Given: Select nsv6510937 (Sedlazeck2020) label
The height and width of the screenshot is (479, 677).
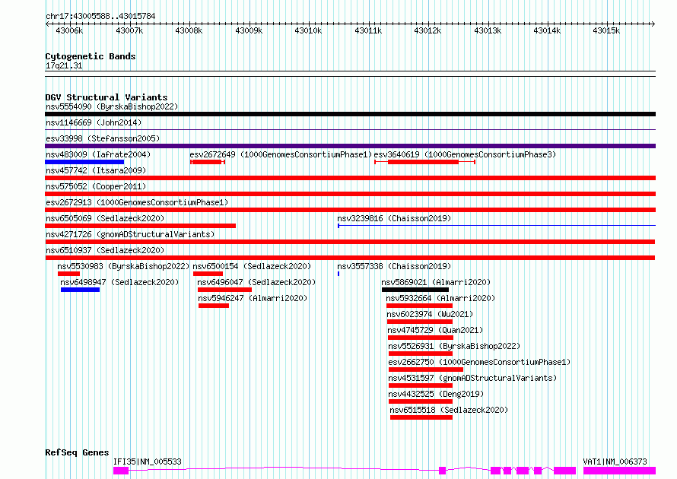Looking at the screenshot, I should point(105,250).
